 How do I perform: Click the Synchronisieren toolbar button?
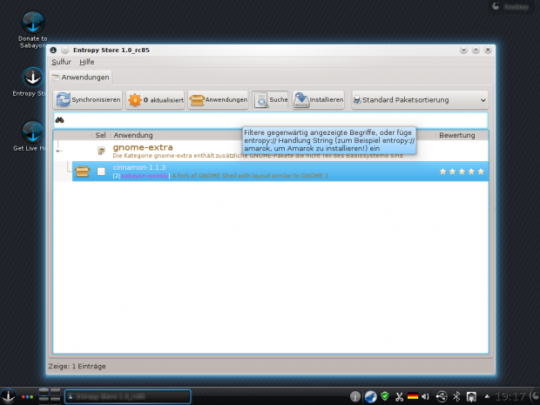(88, 100)
